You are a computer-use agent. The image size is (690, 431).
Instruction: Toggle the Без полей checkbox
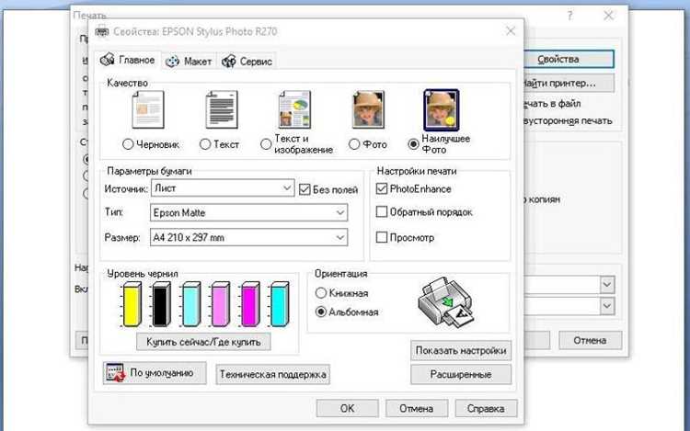pos(305,189)
